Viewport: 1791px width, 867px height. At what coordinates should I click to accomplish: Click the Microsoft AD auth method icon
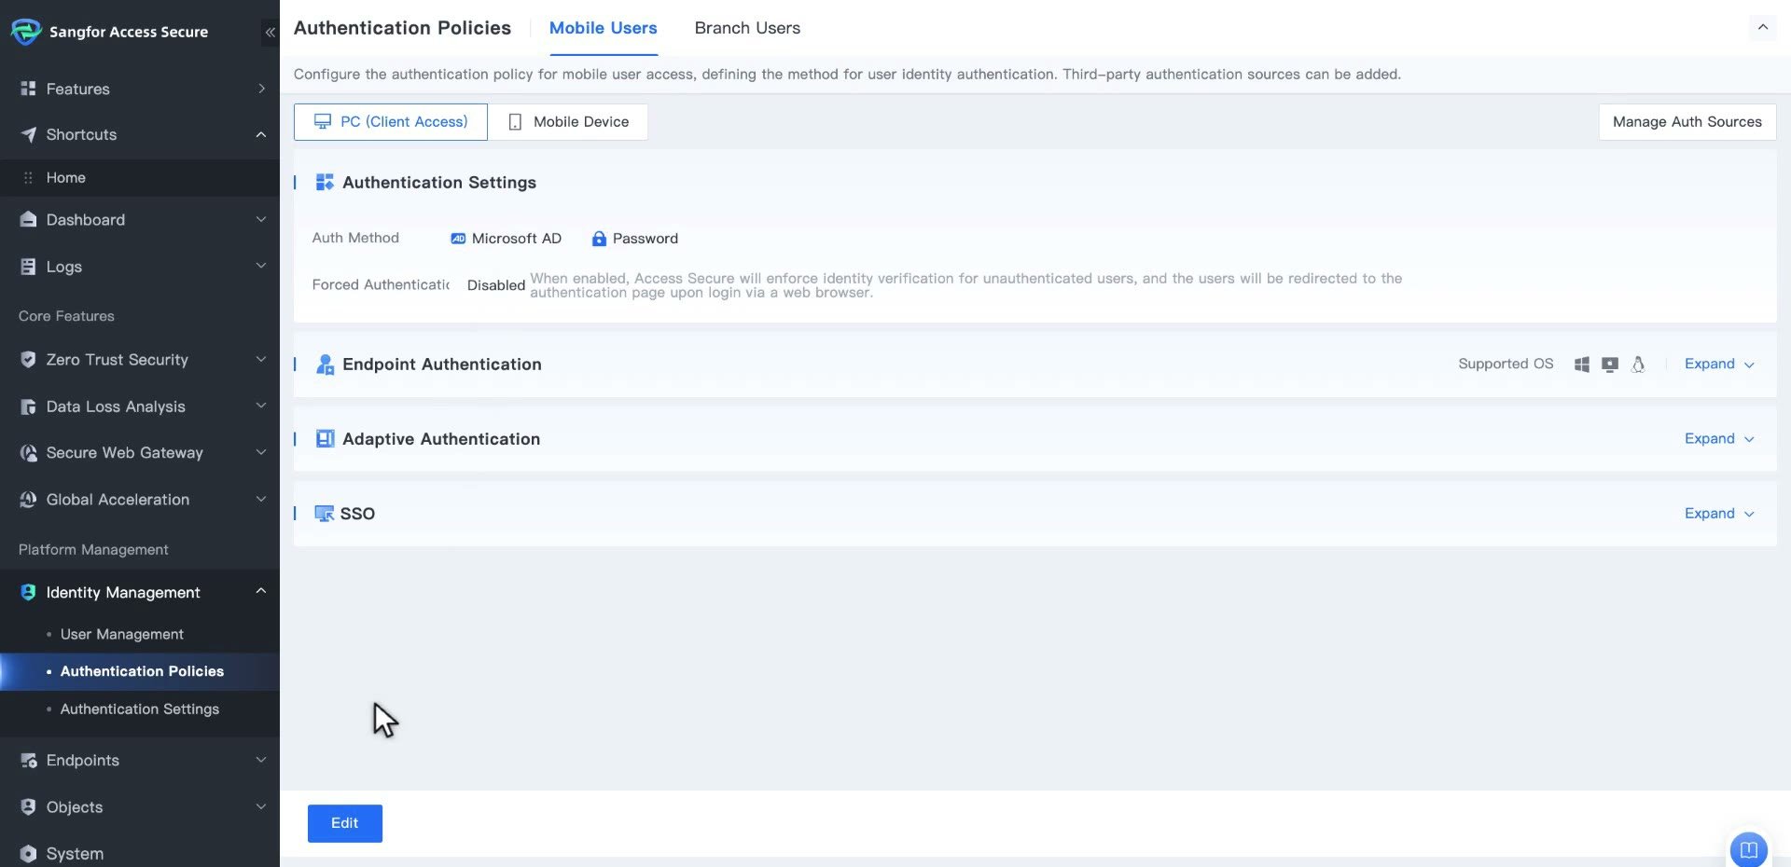click(x=458, y=239)
